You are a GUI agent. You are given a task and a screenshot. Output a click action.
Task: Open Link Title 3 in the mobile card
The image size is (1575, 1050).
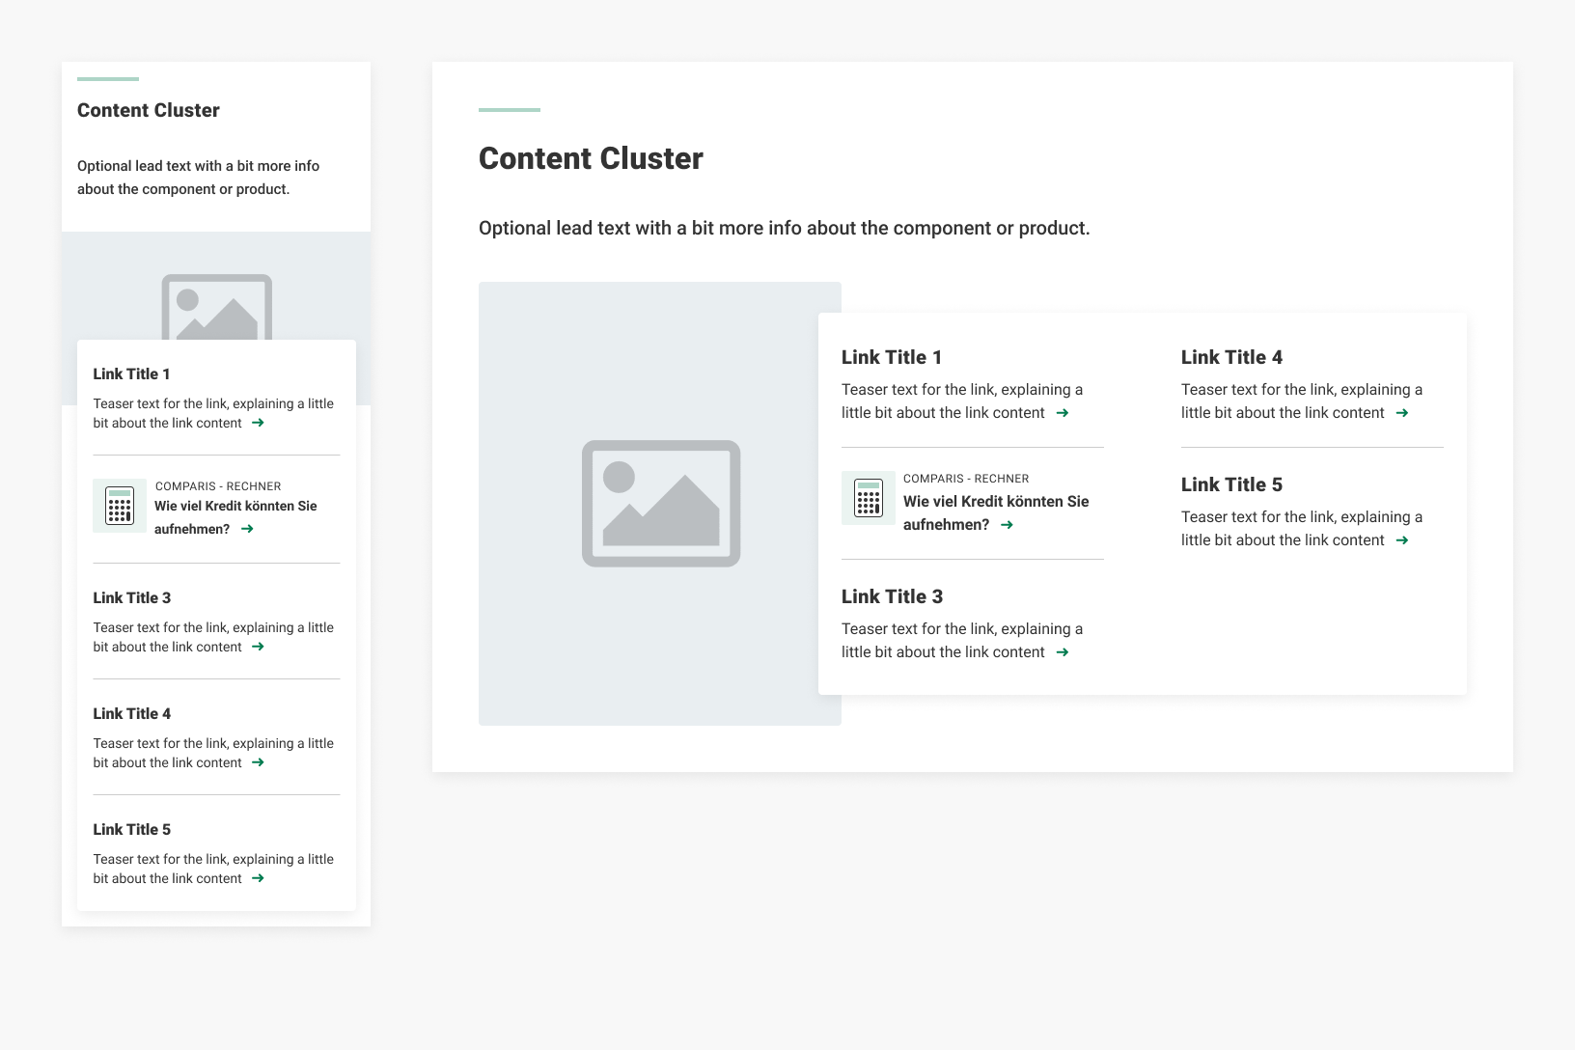[132, 597]
